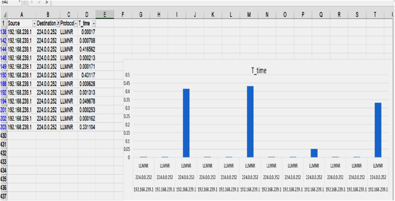Click first LLMNR label under chart
This screenshot has width=395, height=201.
(144, 166)
